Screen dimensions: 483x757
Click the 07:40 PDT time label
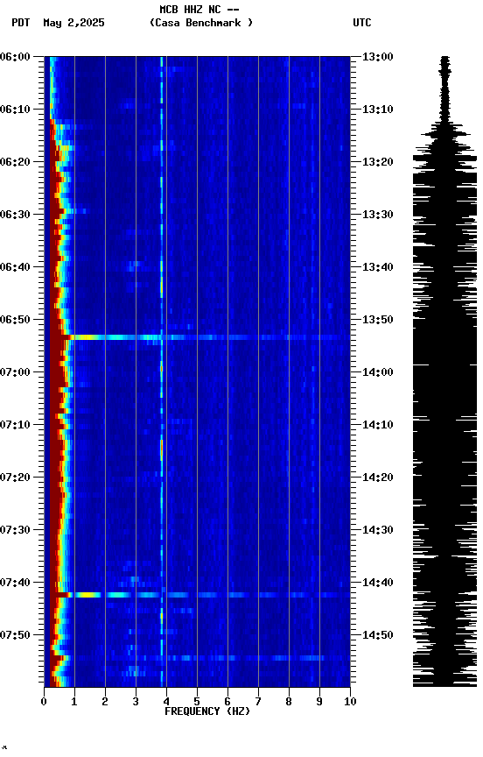(x=15, y=583)
